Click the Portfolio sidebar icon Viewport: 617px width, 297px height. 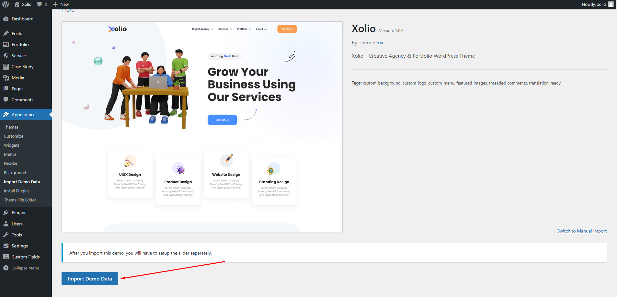6,44
